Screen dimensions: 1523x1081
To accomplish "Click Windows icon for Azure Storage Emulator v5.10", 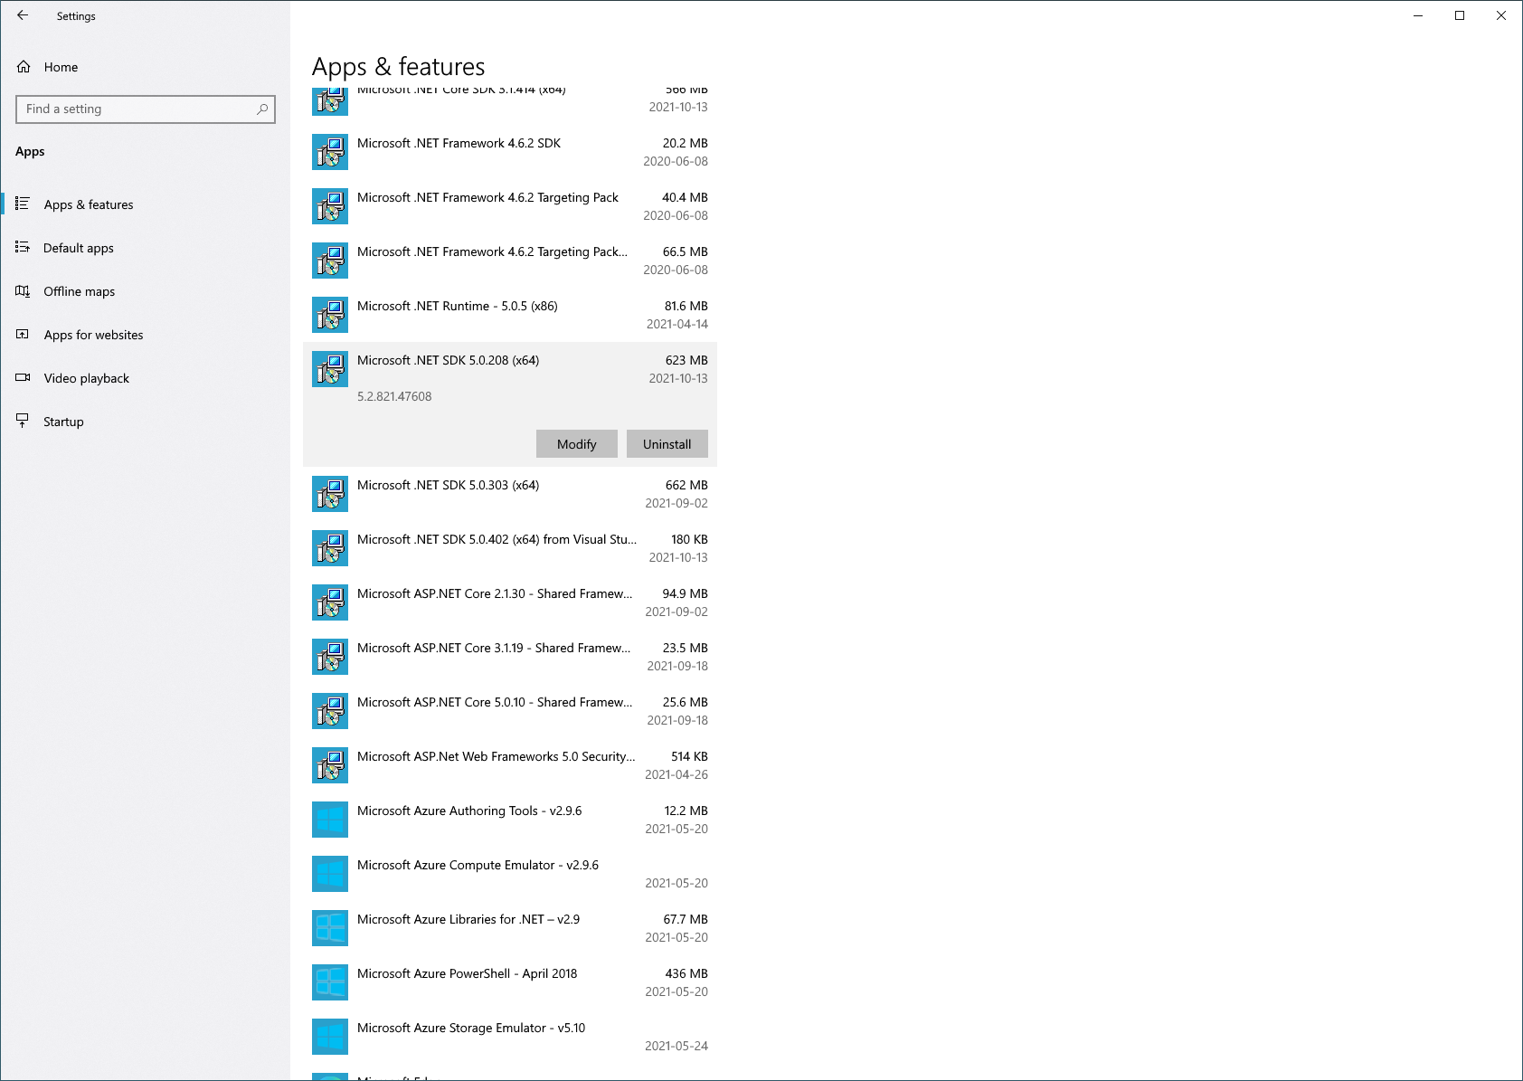I will [330, 1037].
